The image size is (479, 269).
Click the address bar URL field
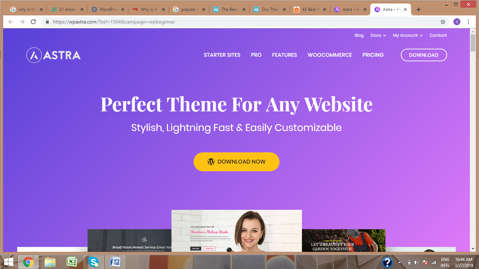tap(242, 22)
